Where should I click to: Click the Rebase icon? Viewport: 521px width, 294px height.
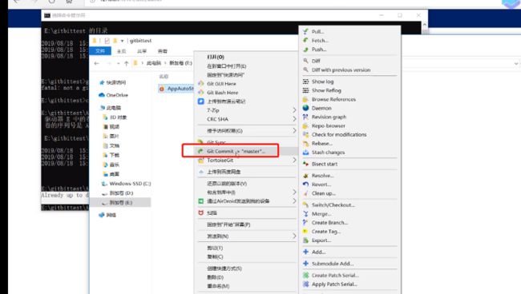click(305, 143)
